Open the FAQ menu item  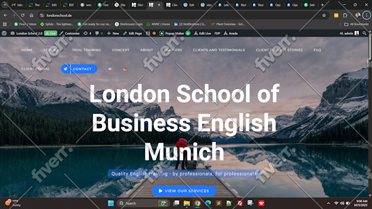[x=317, y=50]
